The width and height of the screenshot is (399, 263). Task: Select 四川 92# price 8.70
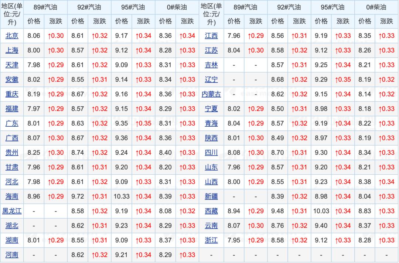click(x=277, y=153)
